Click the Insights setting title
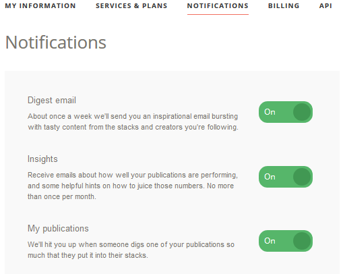Image resolution: width=343 pixels, height=274 pixels. click(x=42, y=159)
